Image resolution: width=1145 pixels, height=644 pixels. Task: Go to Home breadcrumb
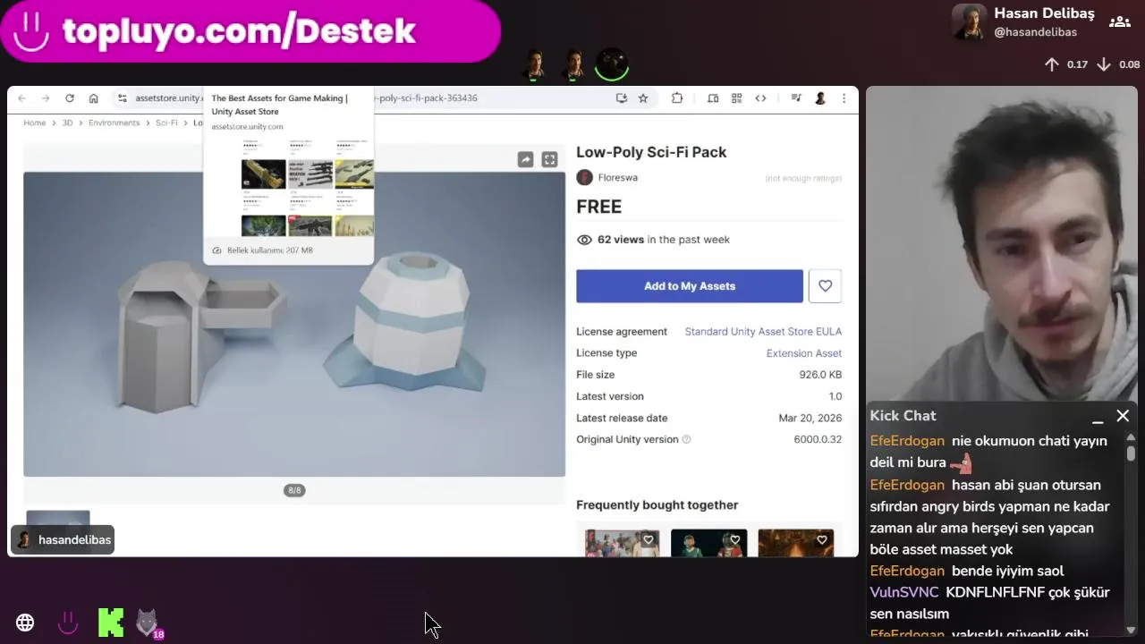[35, 123]
